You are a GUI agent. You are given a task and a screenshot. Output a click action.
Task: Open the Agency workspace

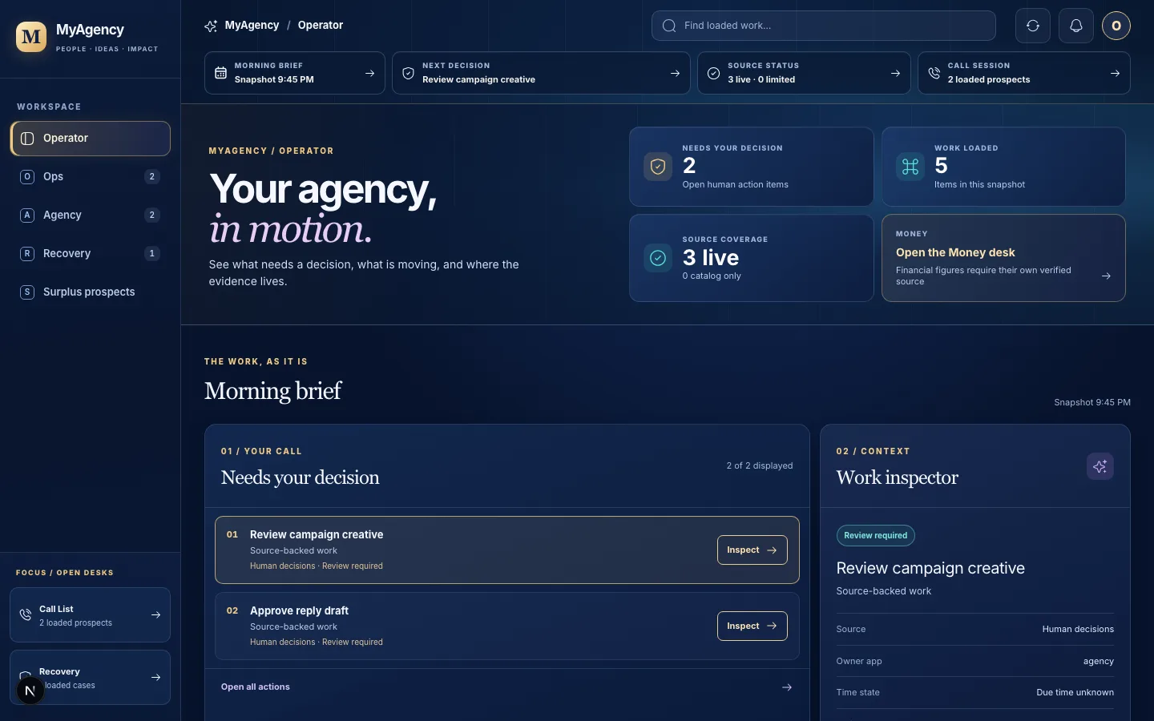pyautogui.click(x=90, y=215)
